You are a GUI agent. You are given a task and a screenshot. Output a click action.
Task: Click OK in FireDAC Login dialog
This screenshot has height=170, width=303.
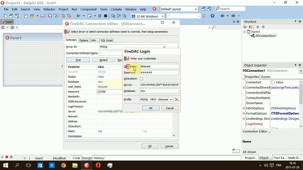(151, 108)
